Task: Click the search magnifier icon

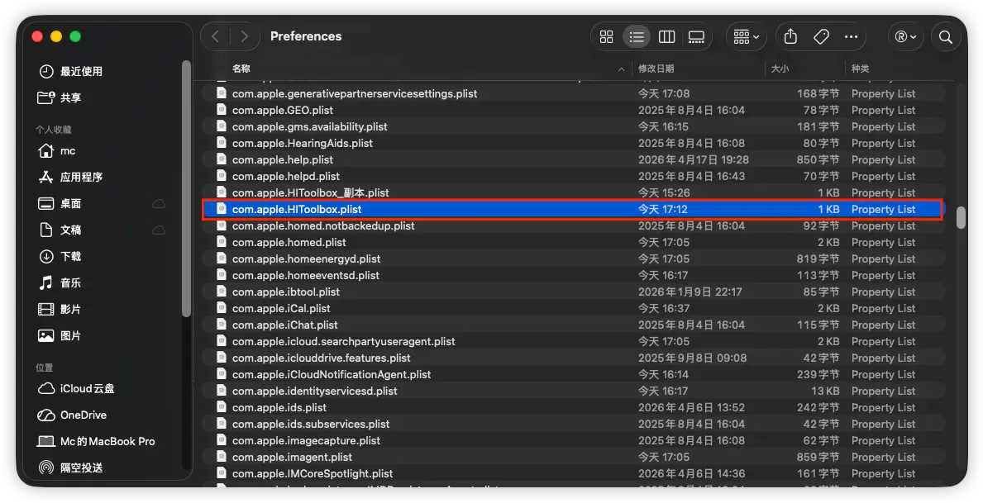Action: tap(946, 37)
